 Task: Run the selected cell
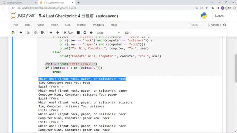point(69,33)
